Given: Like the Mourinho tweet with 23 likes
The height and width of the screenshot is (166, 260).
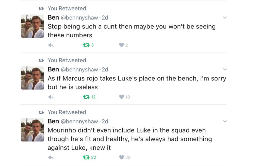Looking at the screenshot, I should point(122,158).
